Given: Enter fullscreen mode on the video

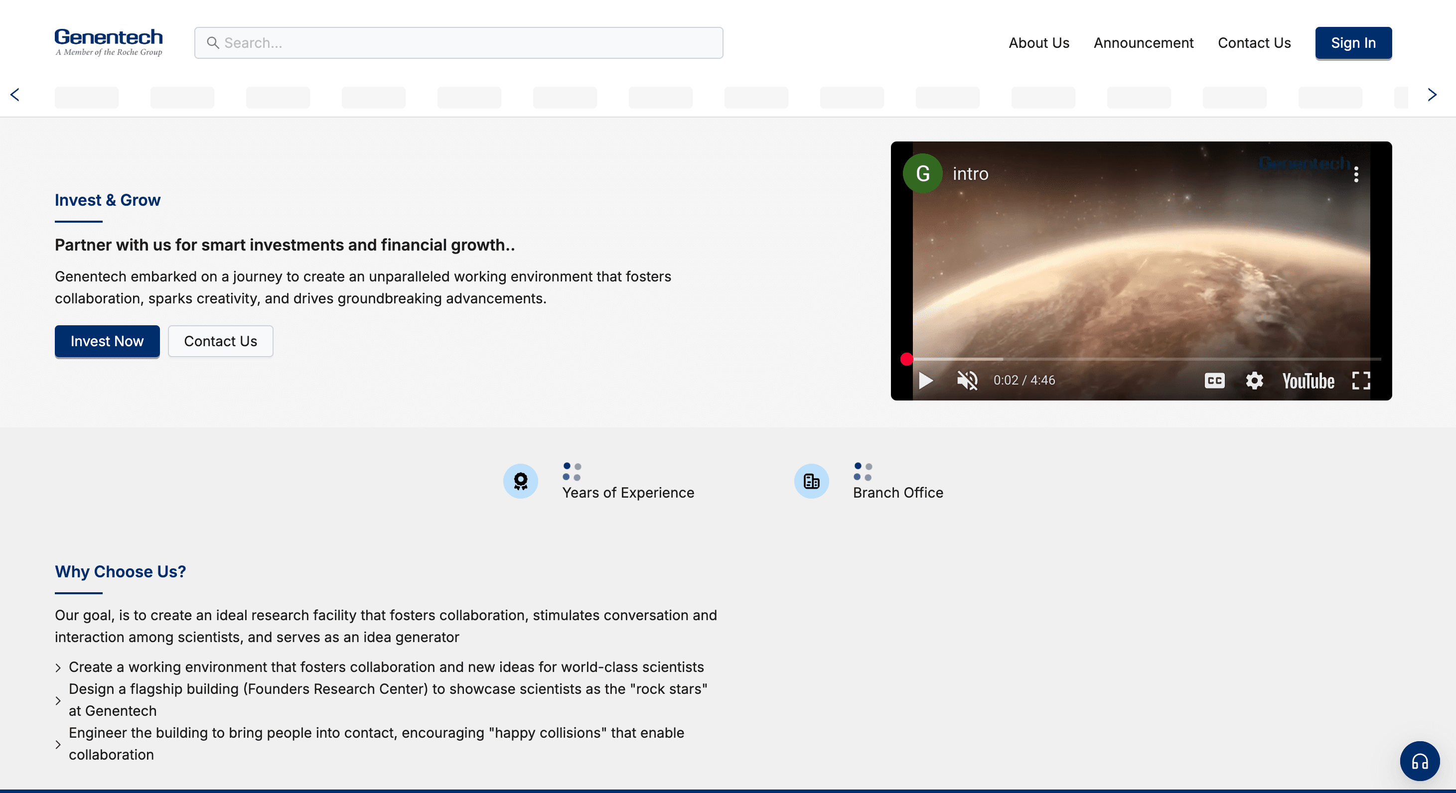Looking at the screenshot, I should [1360, 381].
